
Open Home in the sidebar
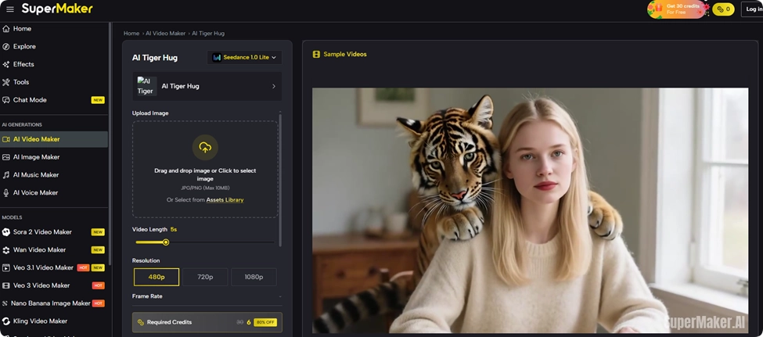point(53,29)
